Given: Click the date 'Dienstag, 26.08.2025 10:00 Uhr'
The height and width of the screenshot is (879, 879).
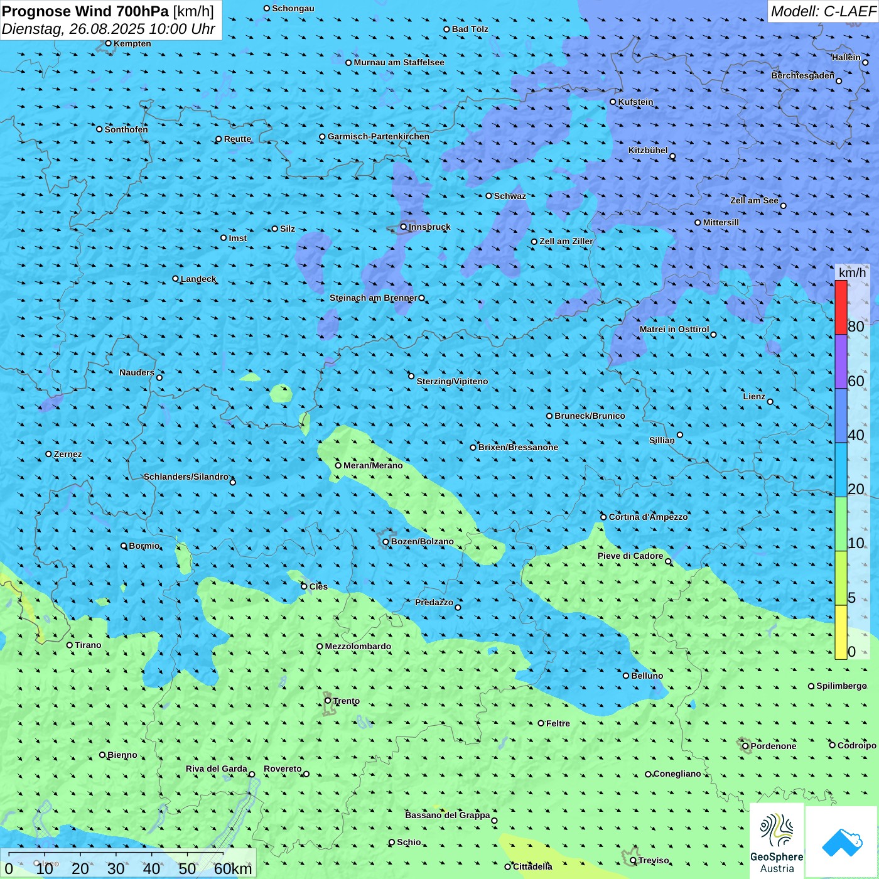Looking at the screenshot, I should point(108,29).
